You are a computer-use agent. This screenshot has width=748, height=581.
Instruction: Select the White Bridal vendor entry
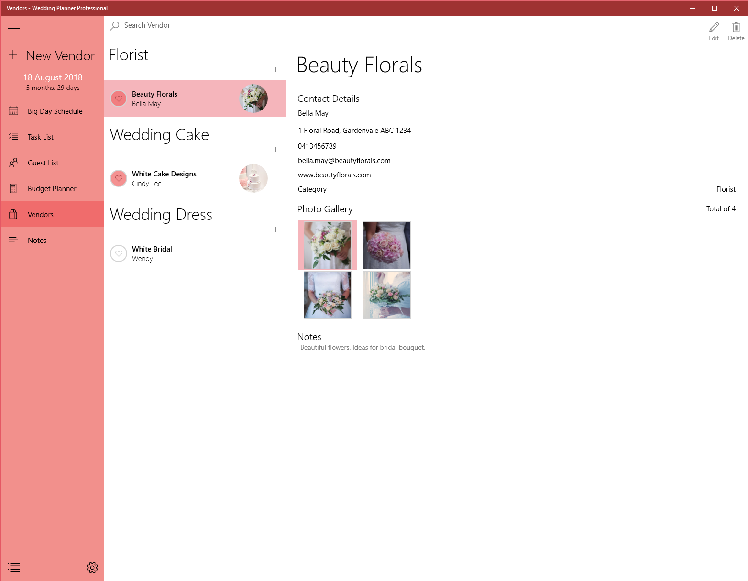click(195, 253)
